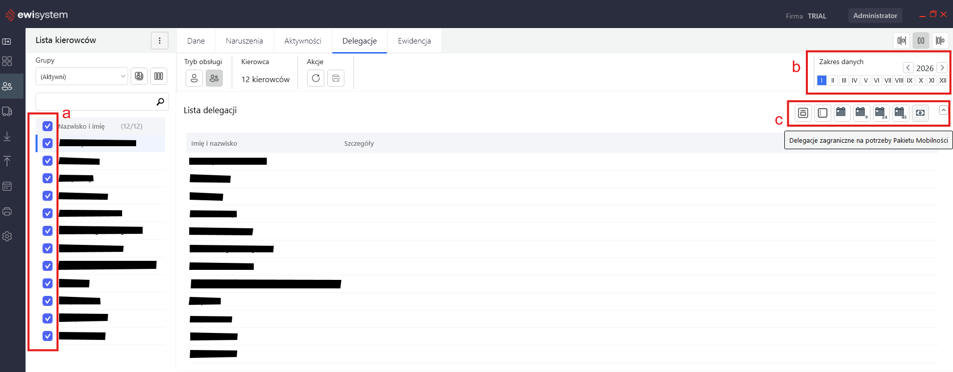Screen dimensions: 953x372
Task: Open the vehicles truck icon in sidebar
Action: [7, 111]
